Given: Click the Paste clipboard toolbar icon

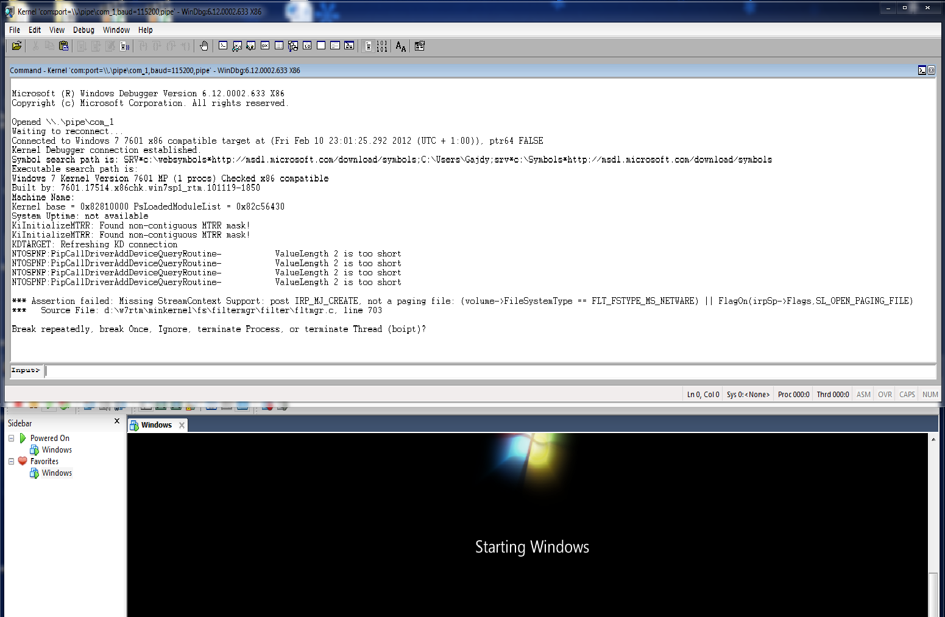Looking at the screenshot, I should pos(63,46).
